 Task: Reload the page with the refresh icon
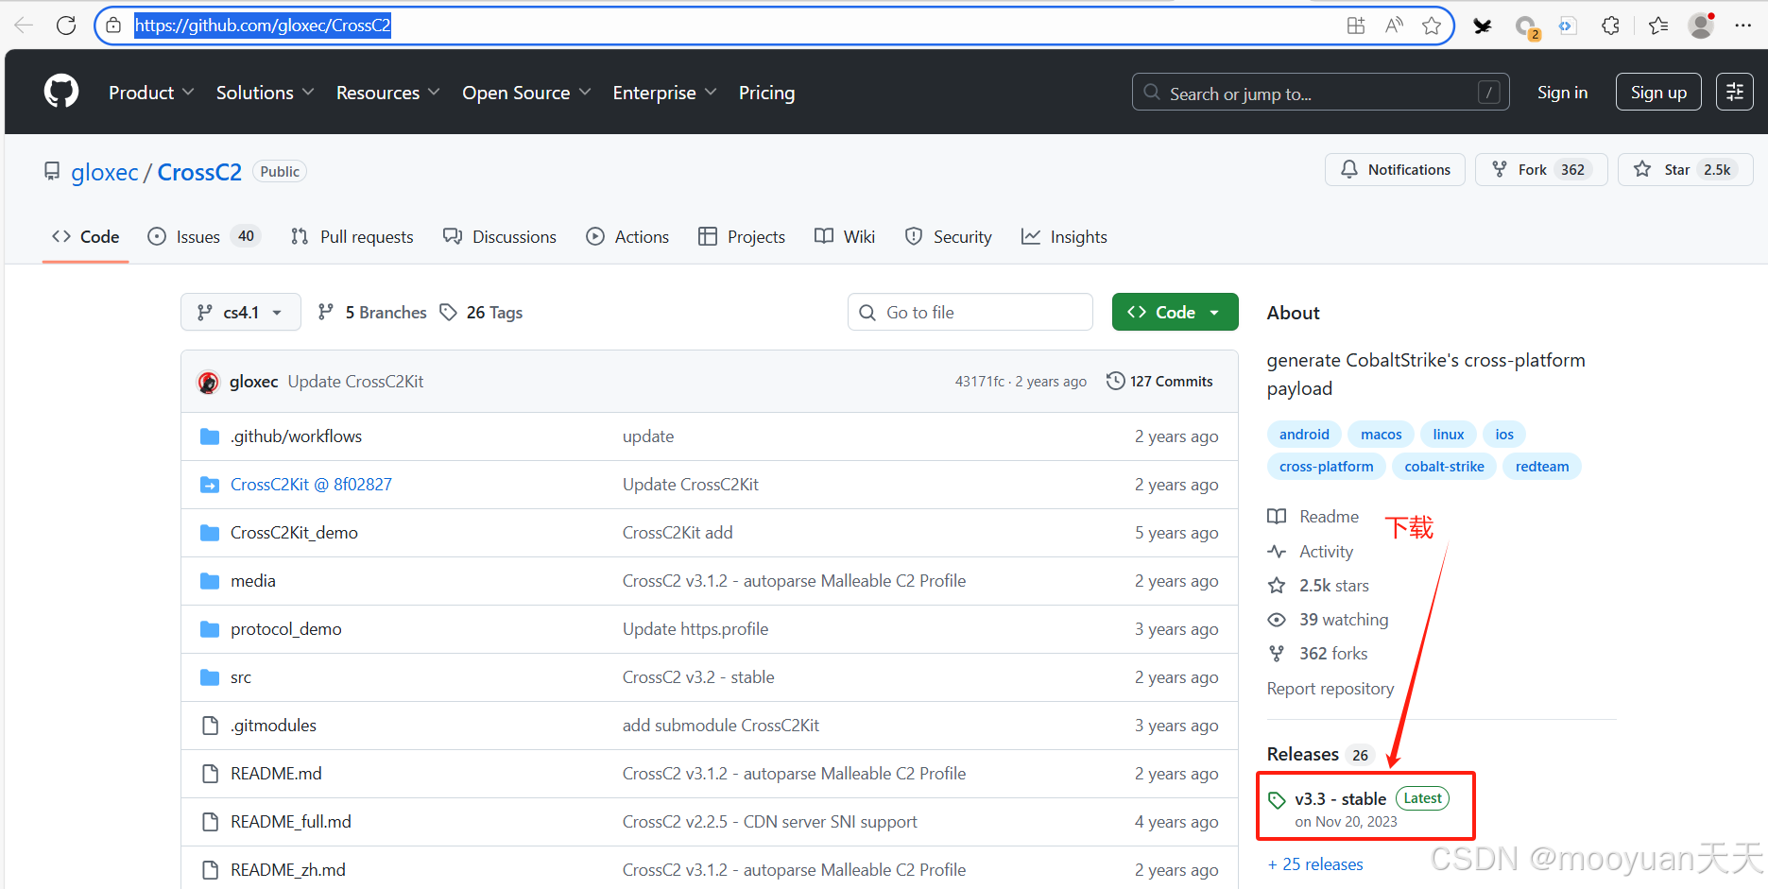(66, 26)
